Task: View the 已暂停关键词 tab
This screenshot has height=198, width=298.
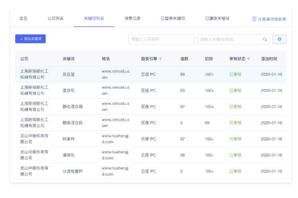Action: 173,18
